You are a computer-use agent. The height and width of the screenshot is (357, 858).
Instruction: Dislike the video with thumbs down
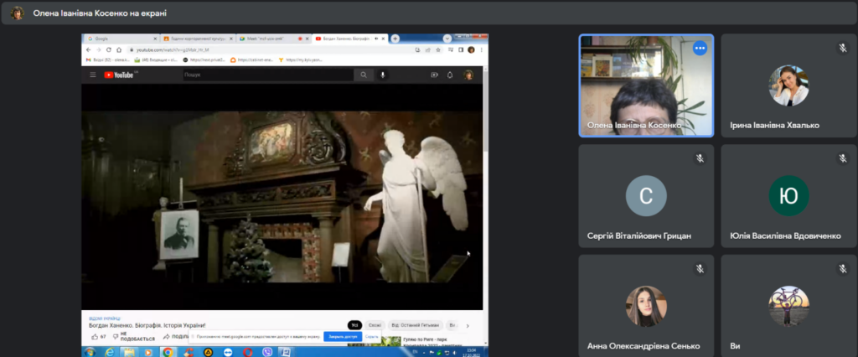click(114, 336)
